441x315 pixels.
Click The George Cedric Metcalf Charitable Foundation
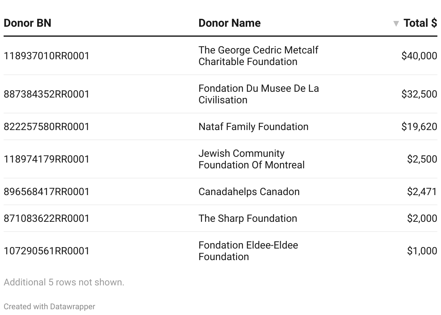[258, 56]
